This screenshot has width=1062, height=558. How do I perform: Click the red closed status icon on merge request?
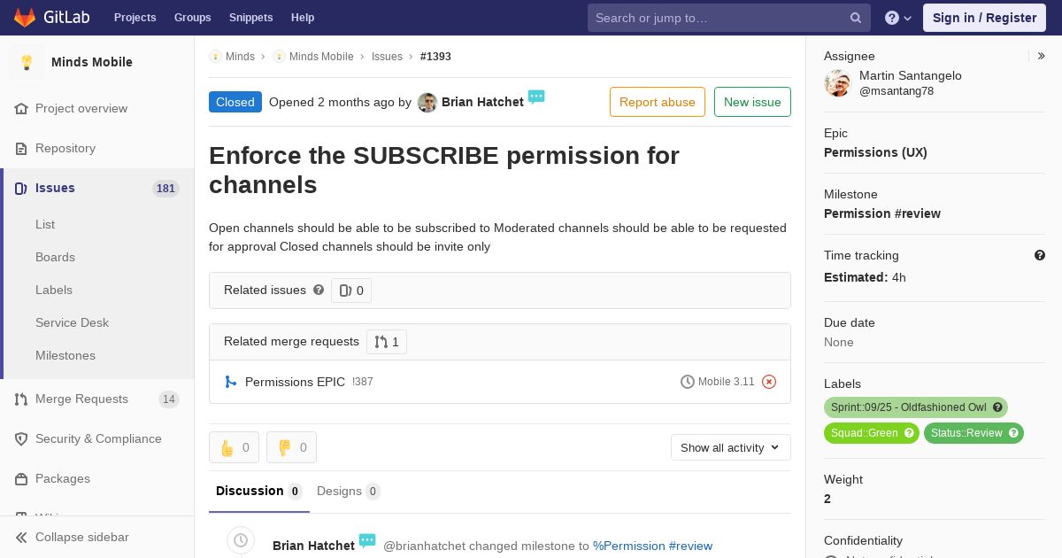[x=769, y=382]
